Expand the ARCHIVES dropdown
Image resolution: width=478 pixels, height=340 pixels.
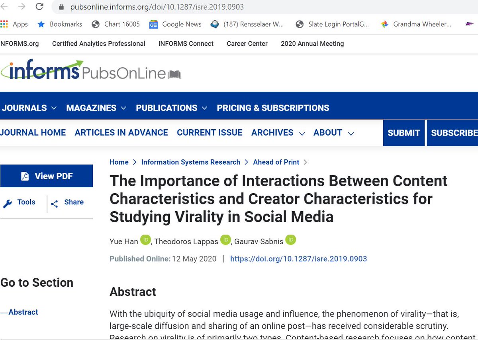click(x=278, y=132)
